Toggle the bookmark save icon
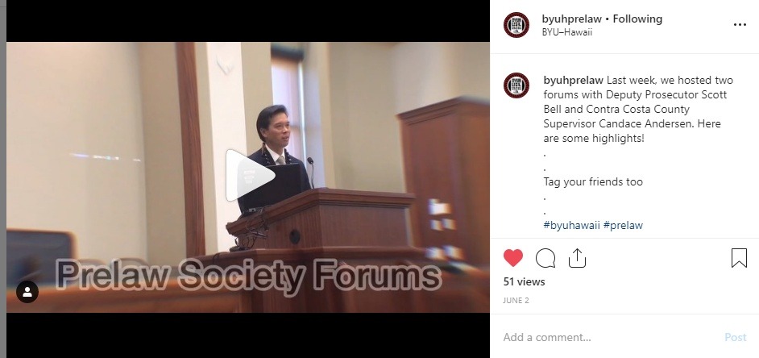This screenshot has width=759, height=358. click(x=739, y=258)
